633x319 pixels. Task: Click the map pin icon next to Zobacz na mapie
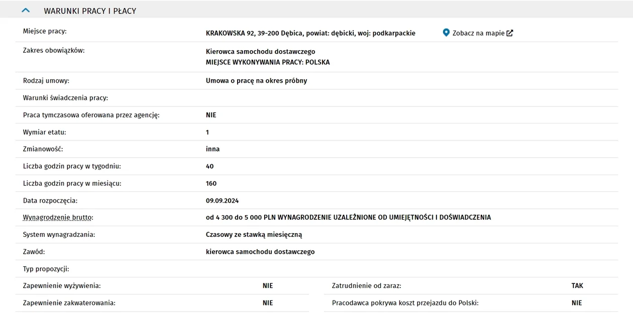pos(446,33)
